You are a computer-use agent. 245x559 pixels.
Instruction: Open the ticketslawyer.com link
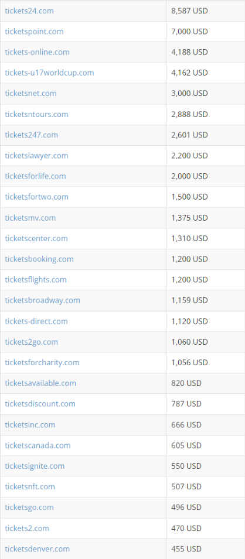pyautogui.click(x=36, y=156)
